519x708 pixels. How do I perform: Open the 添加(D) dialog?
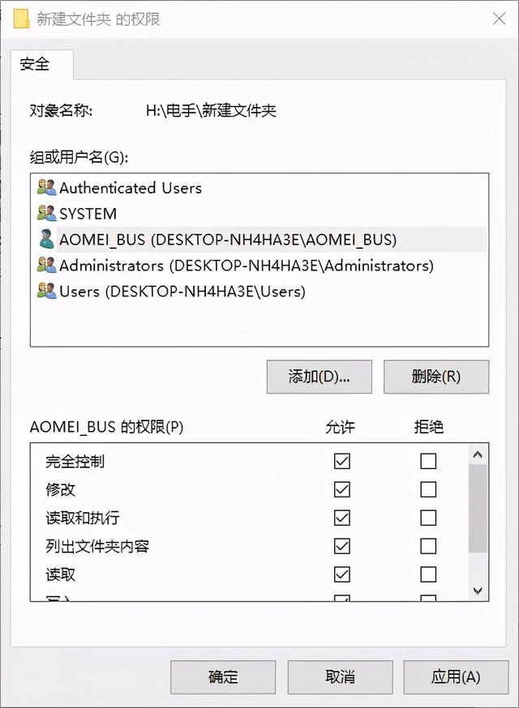pyautogui.click(x=319, y=377)
